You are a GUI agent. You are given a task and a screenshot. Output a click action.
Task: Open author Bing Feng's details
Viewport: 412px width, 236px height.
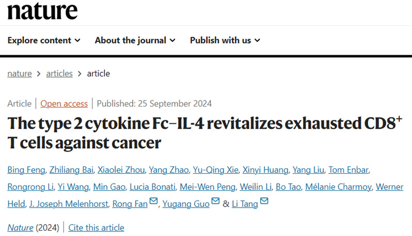pos(26,170)
